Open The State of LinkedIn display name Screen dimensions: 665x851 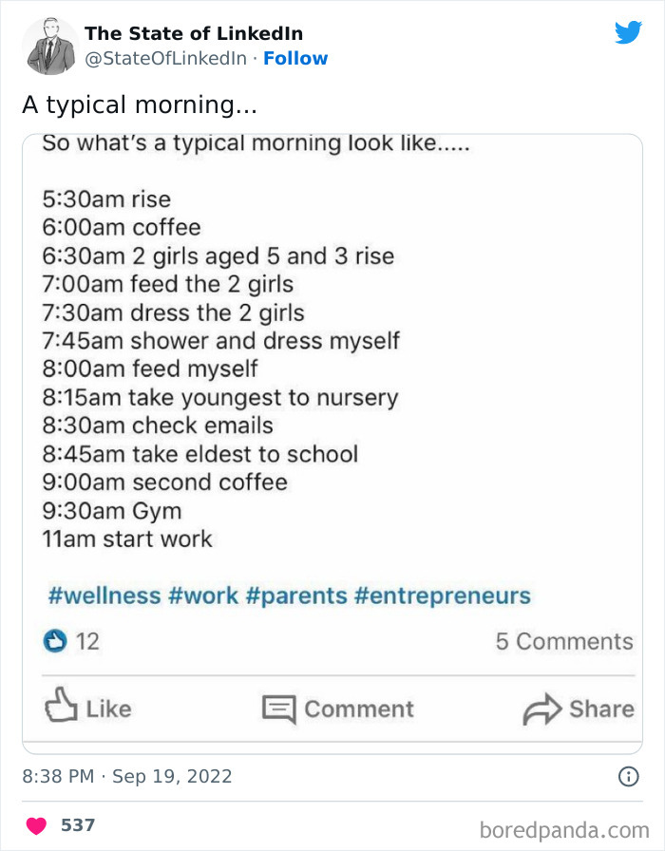pyautogui.click(x=192, y=32)
